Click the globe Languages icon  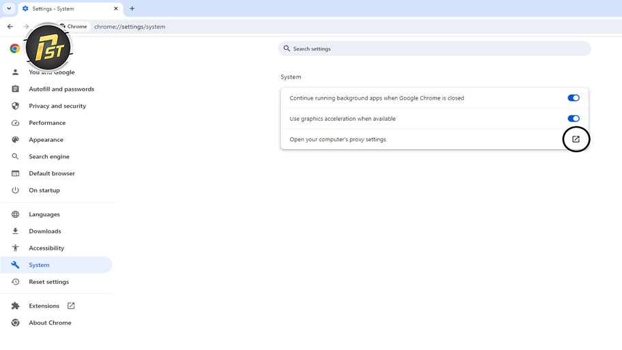(x=15, y=214)
